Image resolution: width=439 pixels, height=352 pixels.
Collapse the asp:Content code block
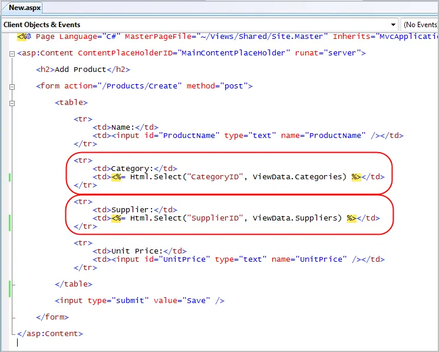(x=12, y=54)
